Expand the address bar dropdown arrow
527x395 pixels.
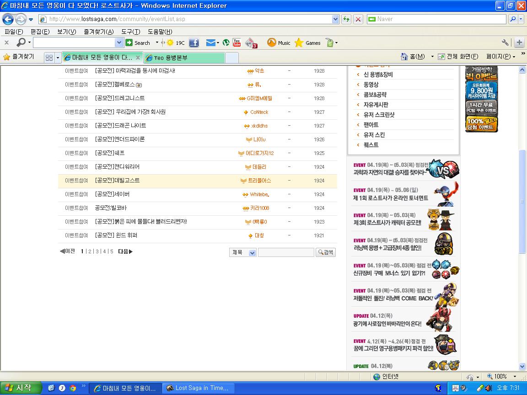(x=335, y=19)
